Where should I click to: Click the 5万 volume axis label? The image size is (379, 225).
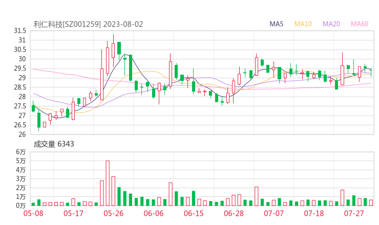21,161
